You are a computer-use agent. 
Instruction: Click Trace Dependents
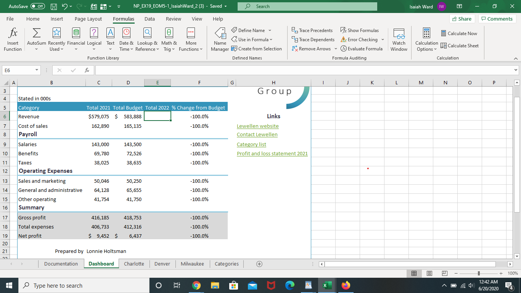313,39
